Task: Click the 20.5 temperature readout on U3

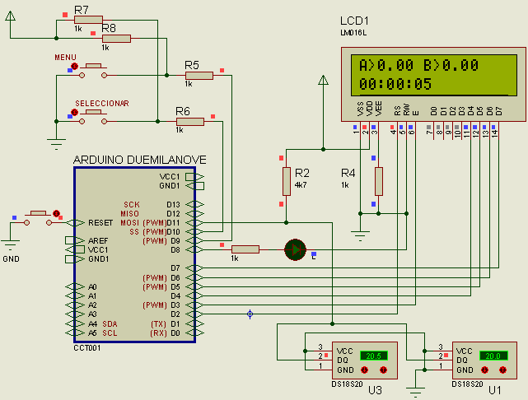Action: pos(374,356)
